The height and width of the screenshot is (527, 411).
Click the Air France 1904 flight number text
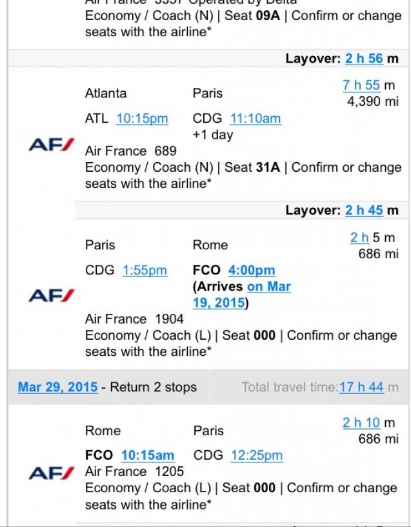pyautogui.click(x=134, y=319)
